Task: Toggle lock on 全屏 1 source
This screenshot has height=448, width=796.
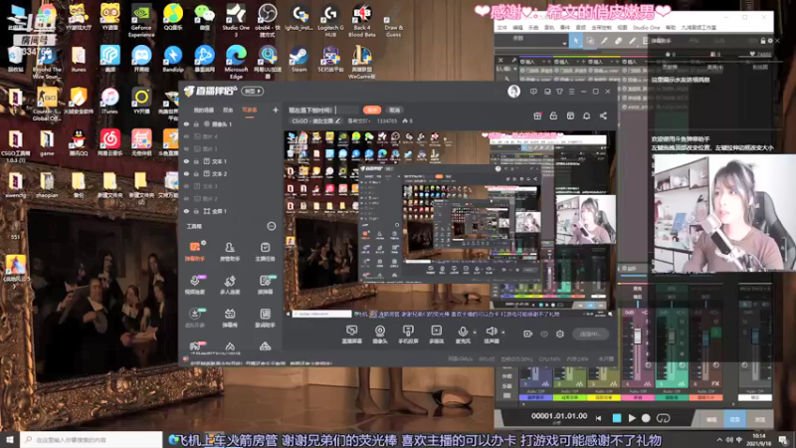Action: (x=196, y=211)
